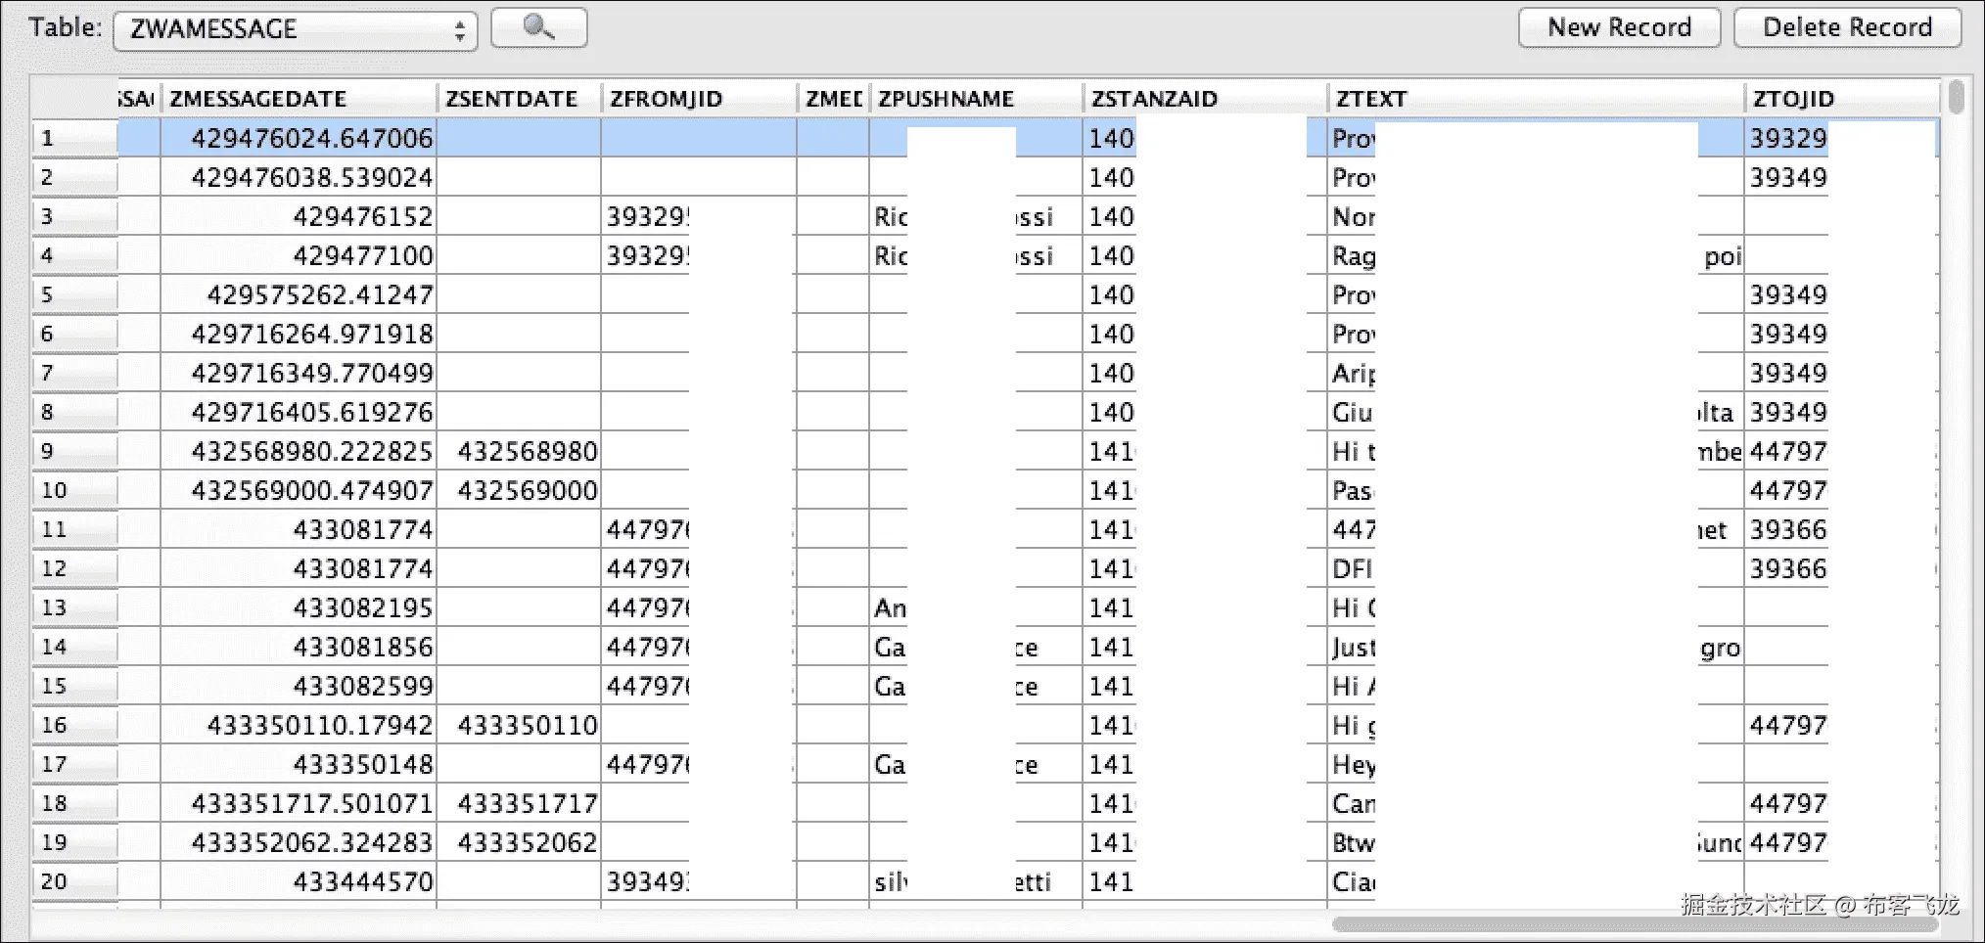Select ZSENTDATE cell 433351717 in row 18

[x=519, y=803]
